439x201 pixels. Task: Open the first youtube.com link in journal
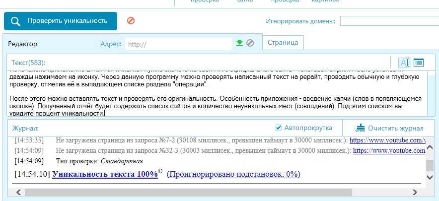click(x=389, y=140)
